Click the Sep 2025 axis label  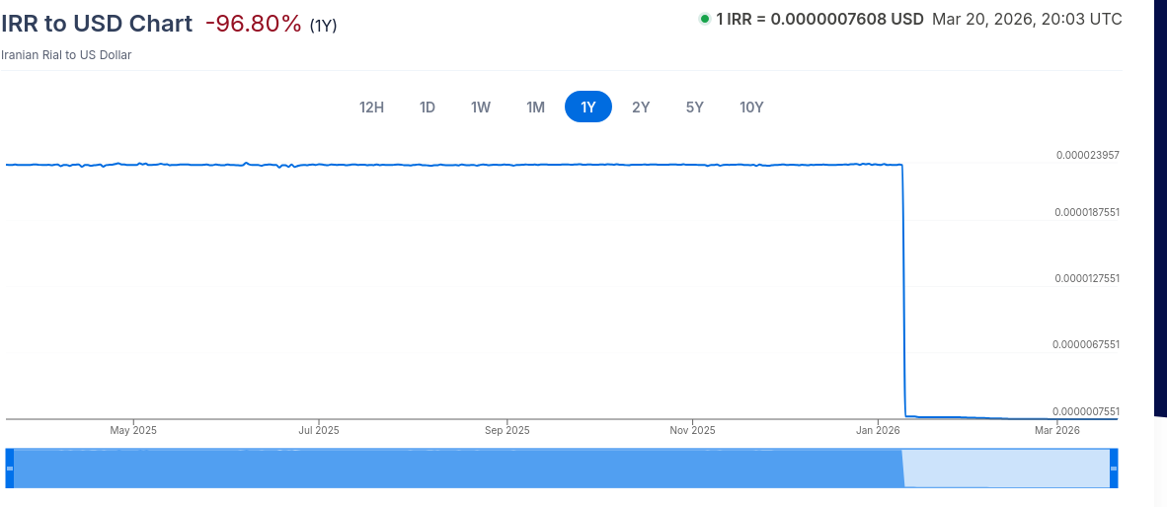pos(506,430)
